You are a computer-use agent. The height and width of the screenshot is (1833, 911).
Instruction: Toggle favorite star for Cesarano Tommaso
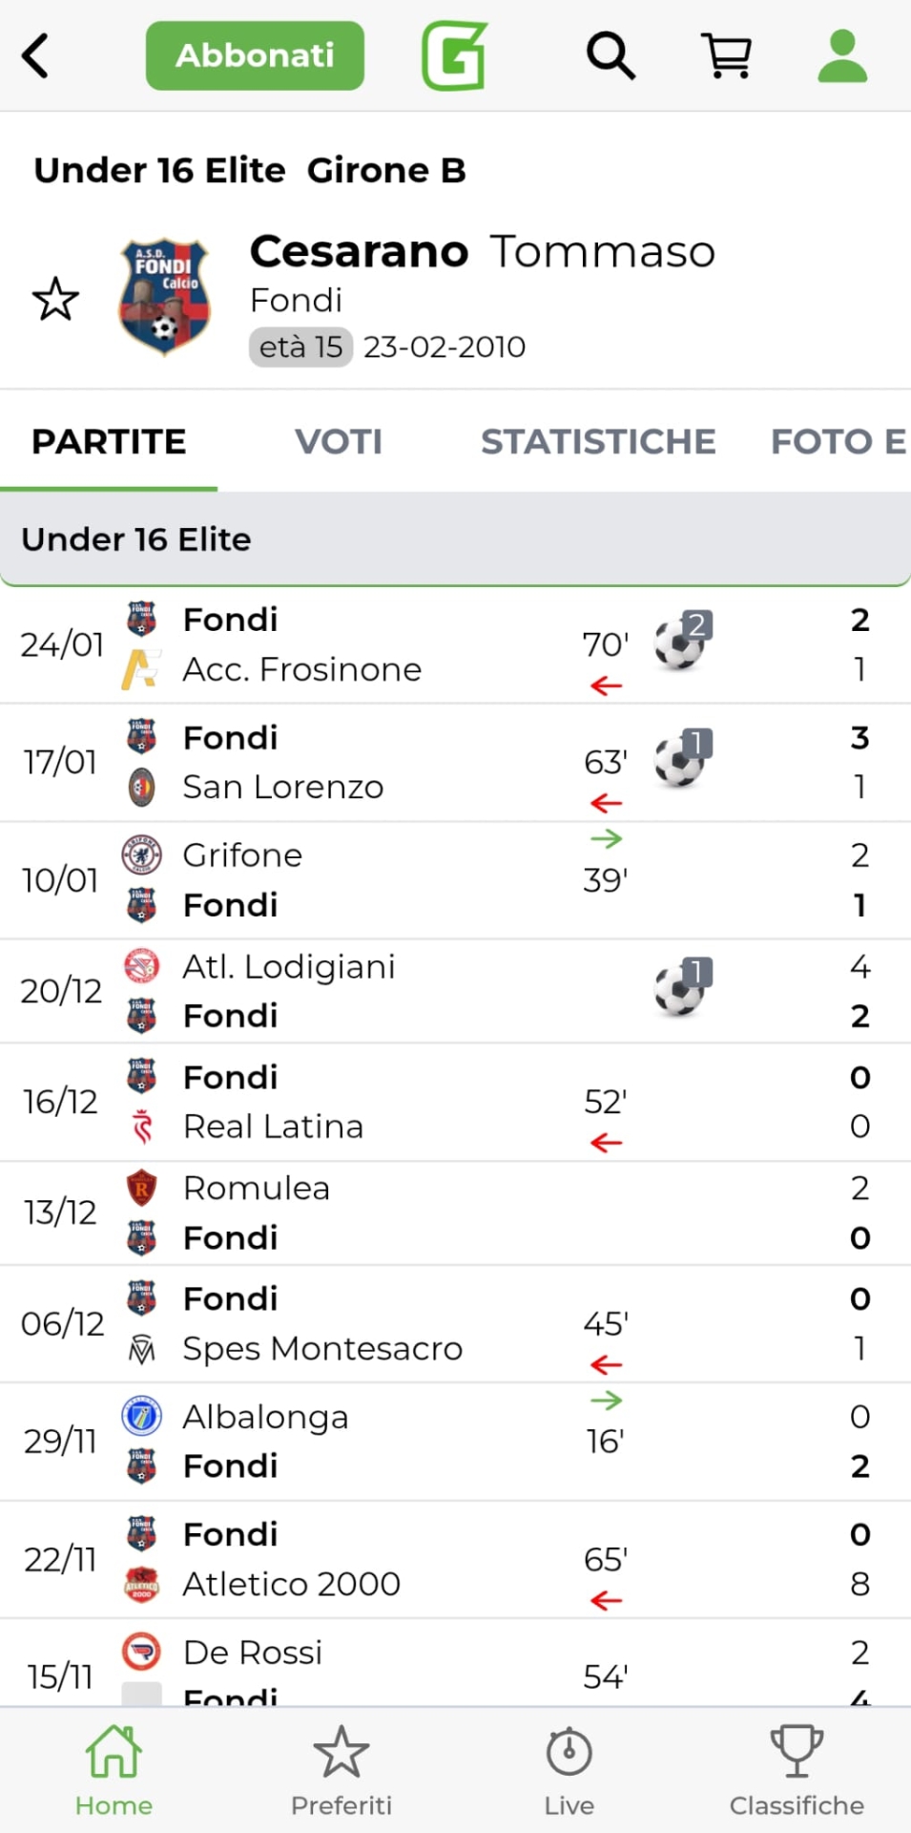coord(56,299)
